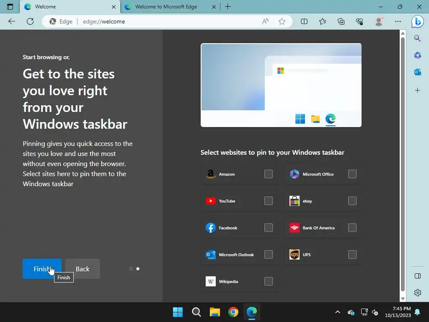Viewport: 429px width, 322px height.
Task: Click Microsoft Edge taskbar icon
Action: click(x=252, y=312)
